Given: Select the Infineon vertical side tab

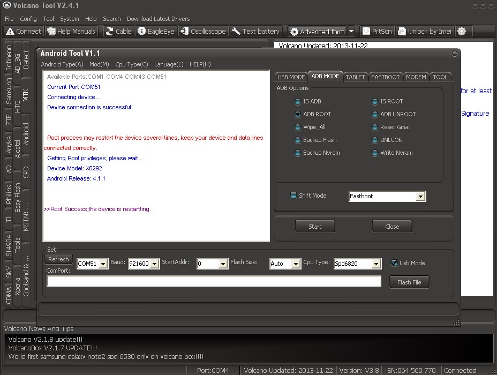Looking at the screenshot, I should click(x=9, y=57).
